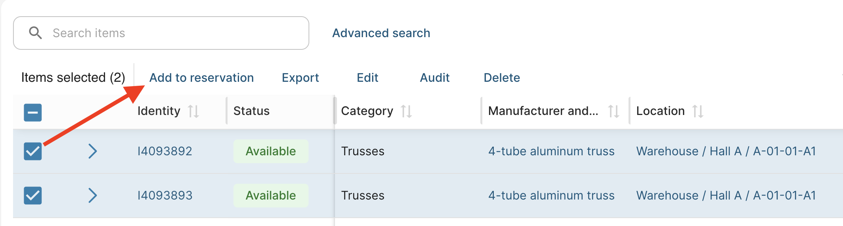Uncheck the row for item I4093893
The image size is (843, 226).
pyautogui.click(x=33, y=196)
